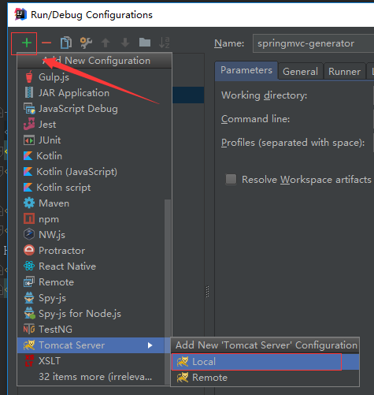This screenshot has height=395, width=374.
Task: Open the Edit Defaults wrench icon
Action: pos(86,43)
